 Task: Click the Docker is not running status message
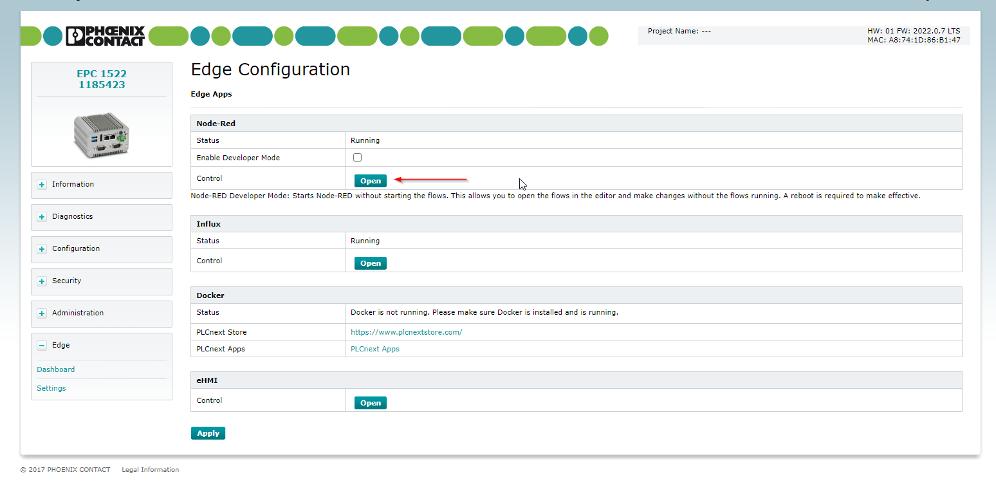click(x=484, y=312)
